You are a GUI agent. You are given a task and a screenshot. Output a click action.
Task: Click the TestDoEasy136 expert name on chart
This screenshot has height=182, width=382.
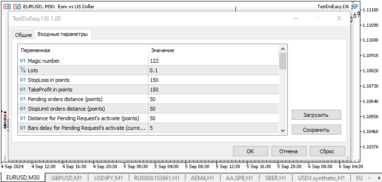pos(333,7)
